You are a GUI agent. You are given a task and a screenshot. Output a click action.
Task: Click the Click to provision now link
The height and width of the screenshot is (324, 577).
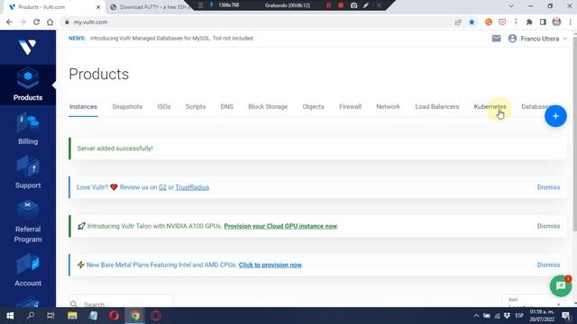point(270,265)
